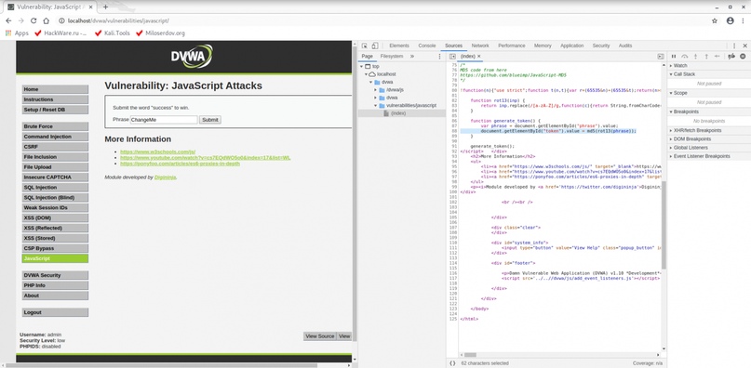Viewport: 751px width, 368px height.
Task: Open the Miloserdov.org bookmark
Action: pos(160,33)
